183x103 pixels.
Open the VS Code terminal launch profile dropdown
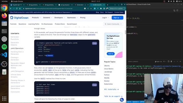166,62
